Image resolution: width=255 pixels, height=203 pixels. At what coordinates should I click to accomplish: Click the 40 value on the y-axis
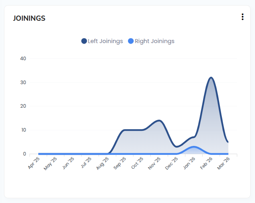tap(23, 59)
